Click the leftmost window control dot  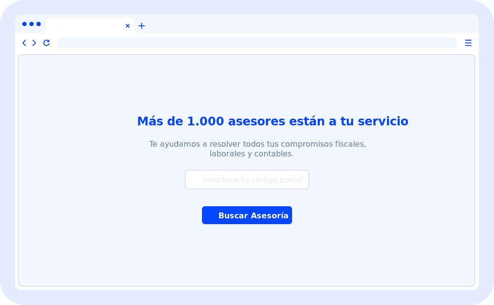[x=25, y=24]
